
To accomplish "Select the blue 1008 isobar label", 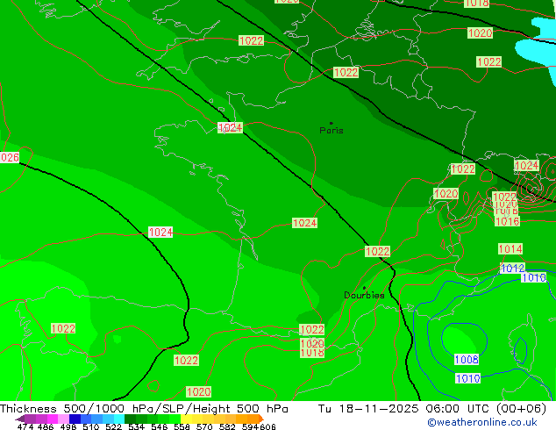I will coord(467,360).
